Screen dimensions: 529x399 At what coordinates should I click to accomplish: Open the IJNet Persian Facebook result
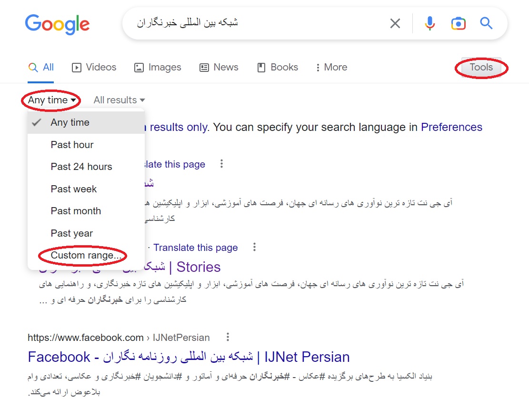pyautogui.click(x=189, y=357)
